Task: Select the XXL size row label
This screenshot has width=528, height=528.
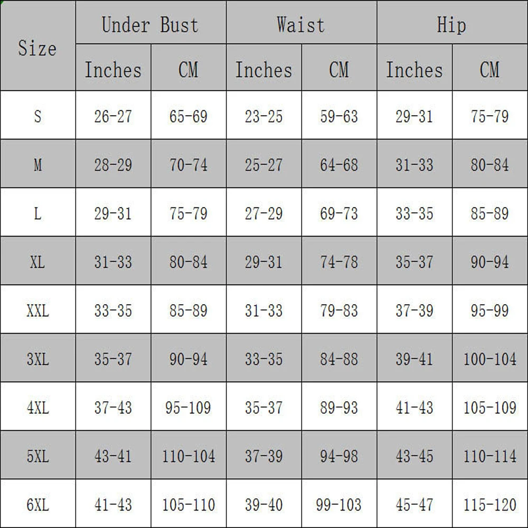Action: [37, 310]
